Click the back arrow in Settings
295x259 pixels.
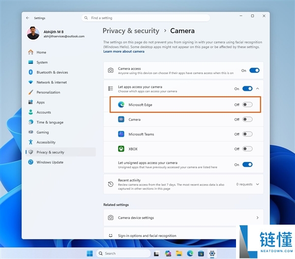[x=28, y=18]
